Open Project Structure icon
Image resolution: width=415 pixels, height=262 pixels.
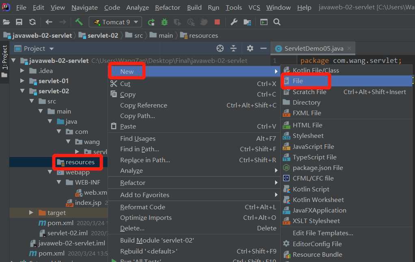point(247,22)
